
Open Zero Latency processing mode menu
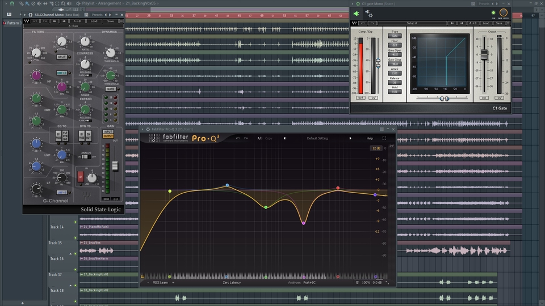pos(232,282)
